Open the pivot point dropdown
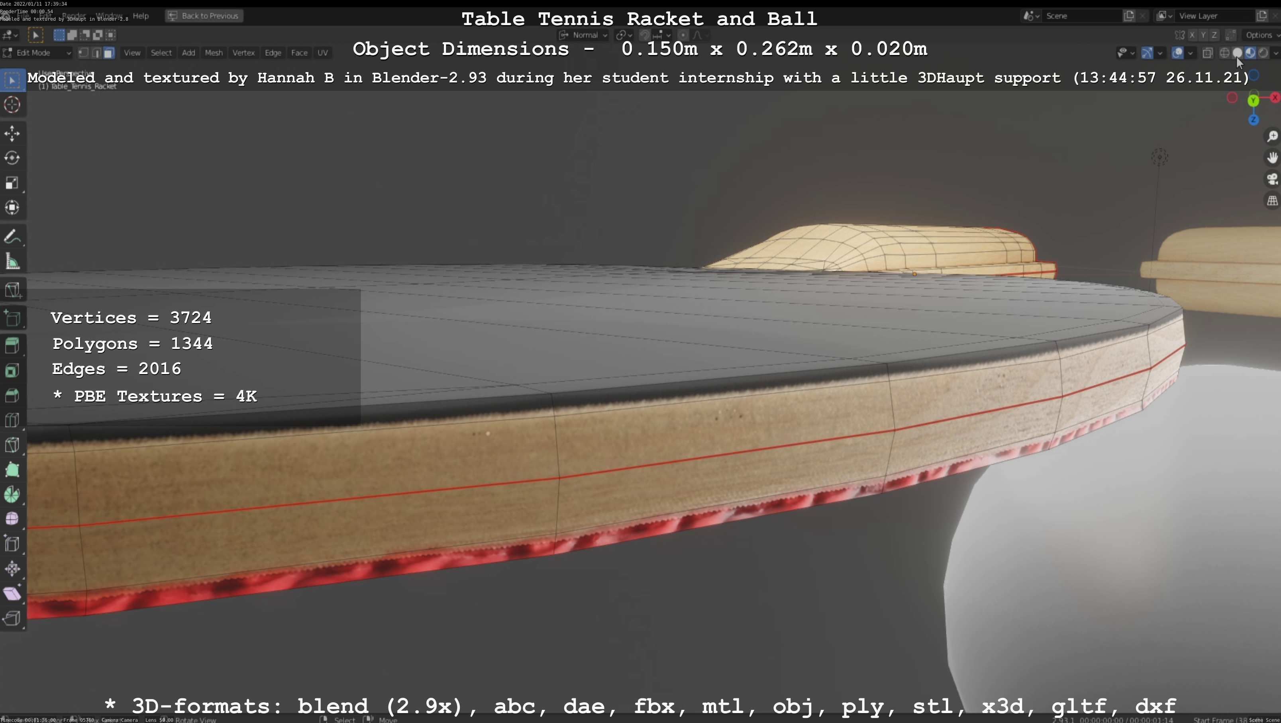This screenshot has height=723, width=1281. point(624,35)
